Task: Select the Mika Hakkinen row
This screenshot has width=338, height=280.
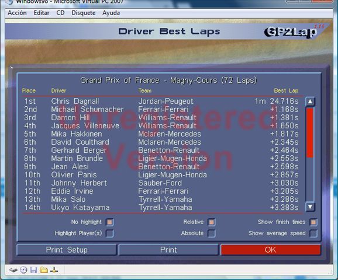Action: tap(161, 134)
